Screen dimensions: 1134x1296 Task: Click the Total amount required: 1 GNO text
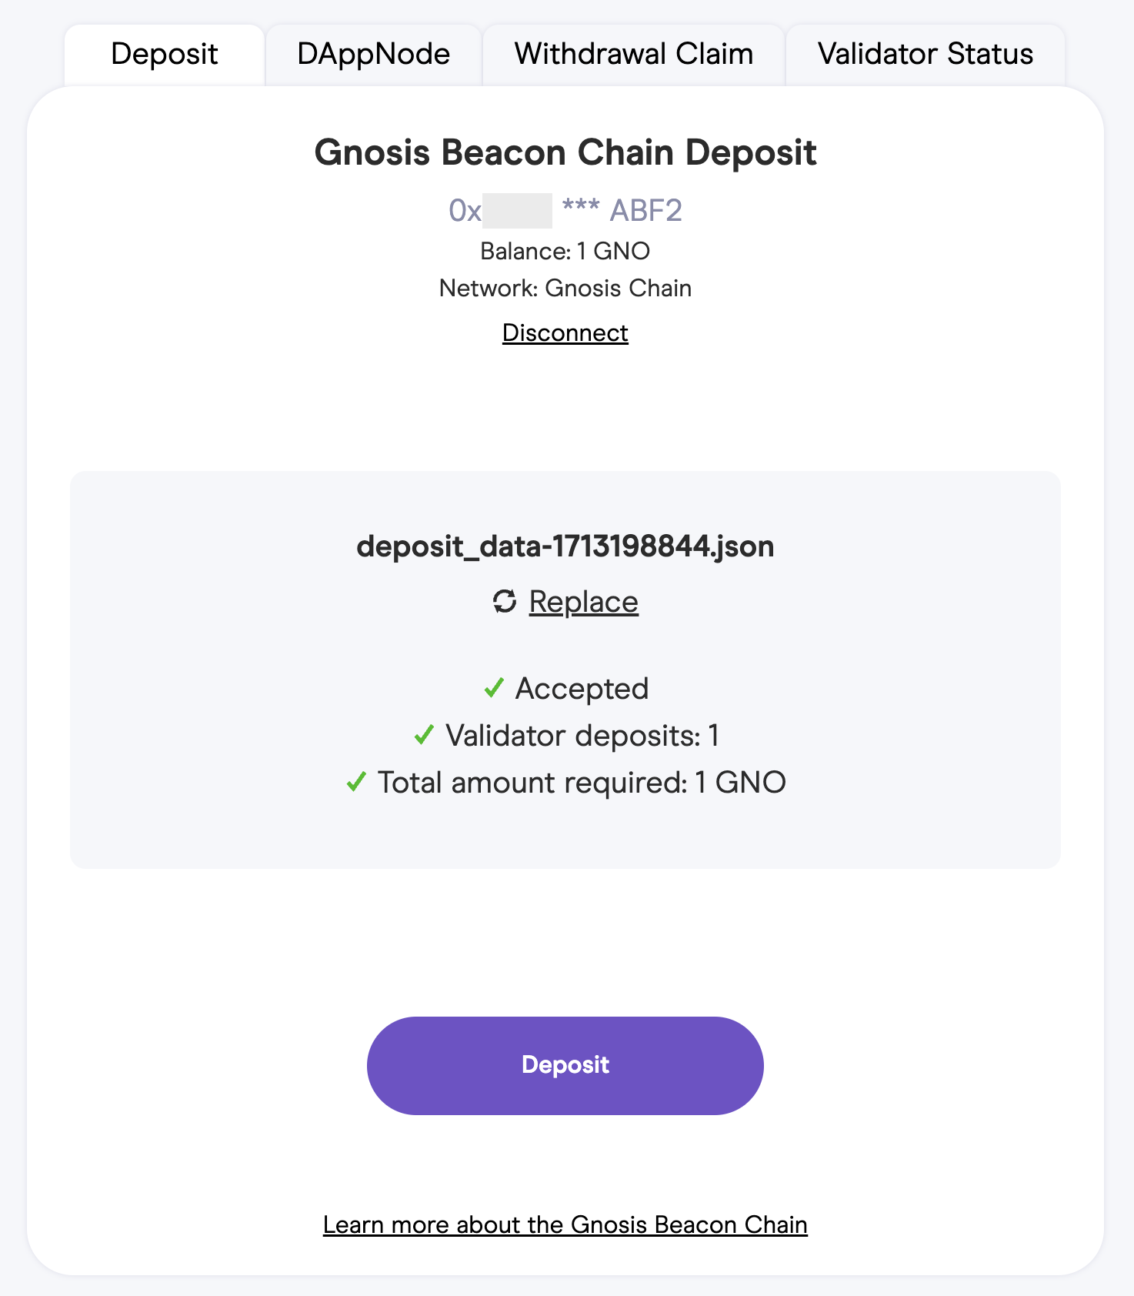582,783
